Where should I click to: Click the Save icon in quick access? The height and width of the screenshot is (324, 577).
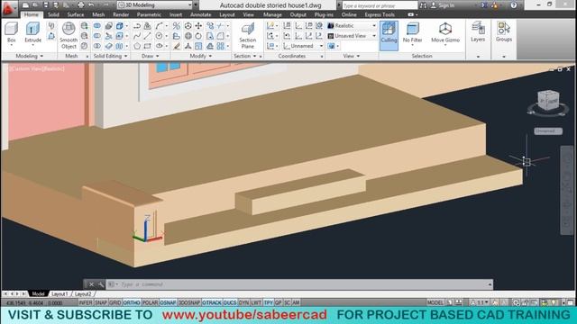[x=46, y=5]
